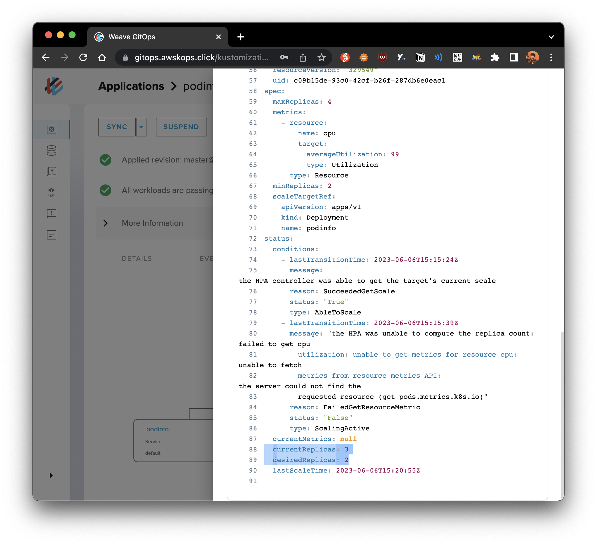This screenshot has height=544, width=597.
Task: Open the orange sun badge extension
Action: point(364,57)
